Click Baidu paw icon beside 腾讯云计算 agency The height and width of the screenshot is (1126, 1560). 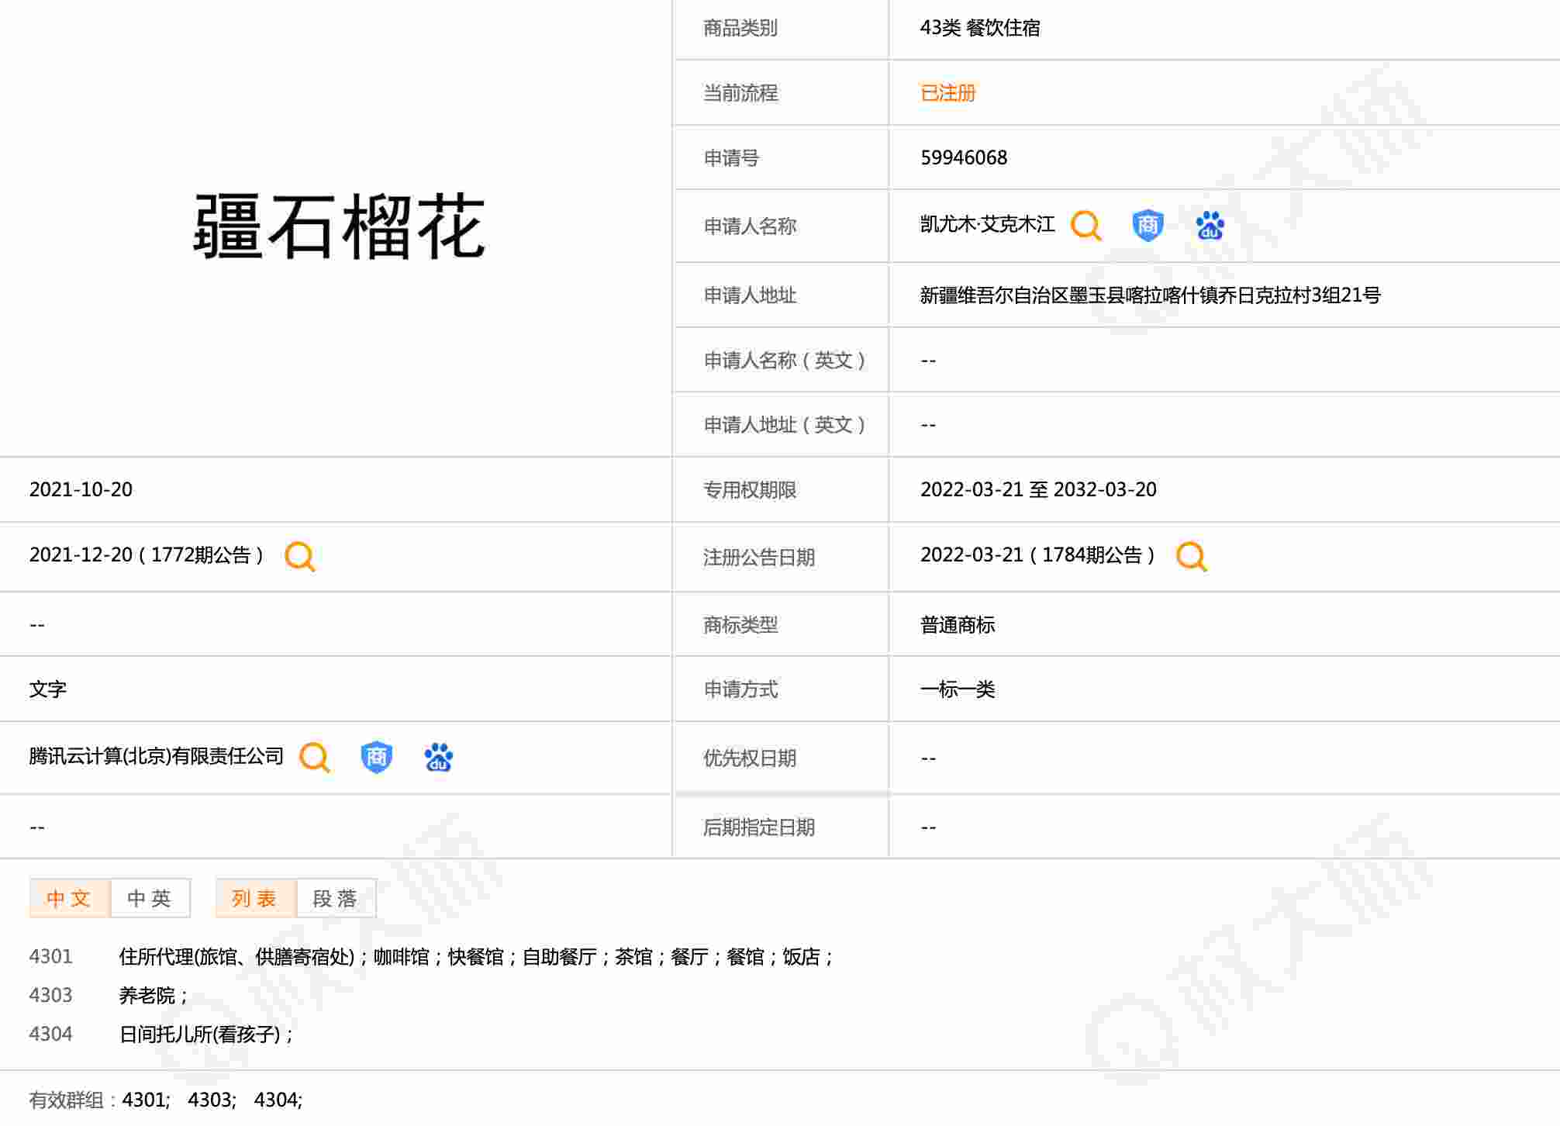click(439, 757)
